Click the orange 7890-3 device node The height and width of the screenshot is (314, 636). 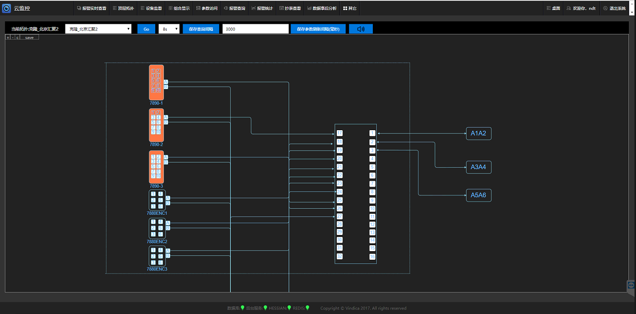156,167
